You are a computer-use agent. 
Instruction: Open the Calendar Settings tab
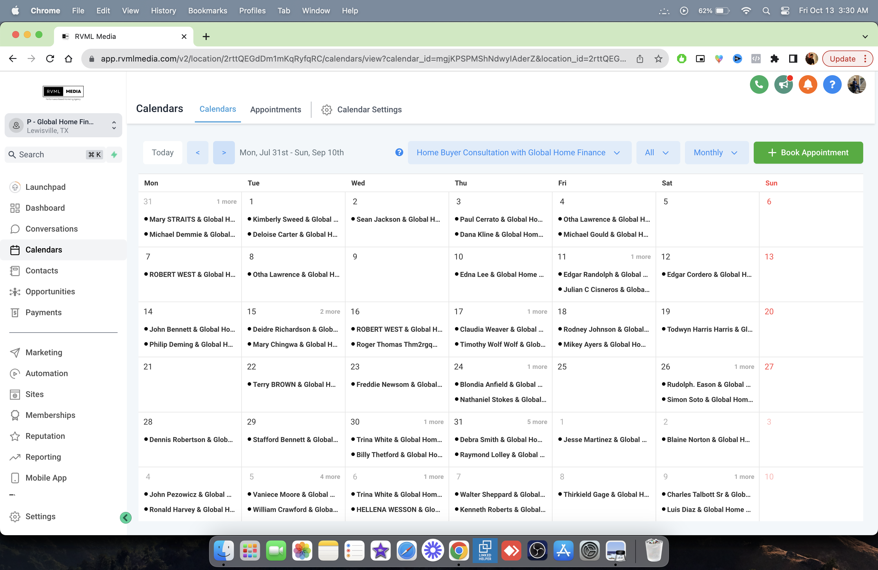pyautogui.click(x=361, y=110)
